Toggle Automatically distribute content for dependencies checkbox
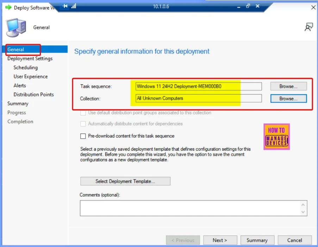The height and width of the screenshot is (247, 318). tap(83, 124)
